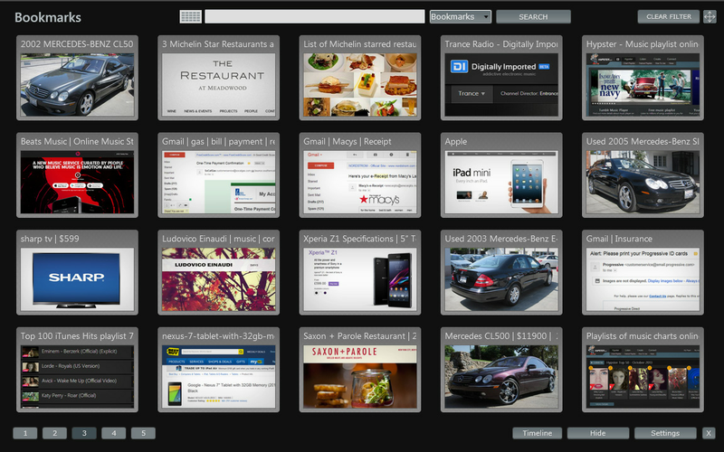Close the panel with the X button
The height and width of the screenshot is (452, 724).
point(709,433)
